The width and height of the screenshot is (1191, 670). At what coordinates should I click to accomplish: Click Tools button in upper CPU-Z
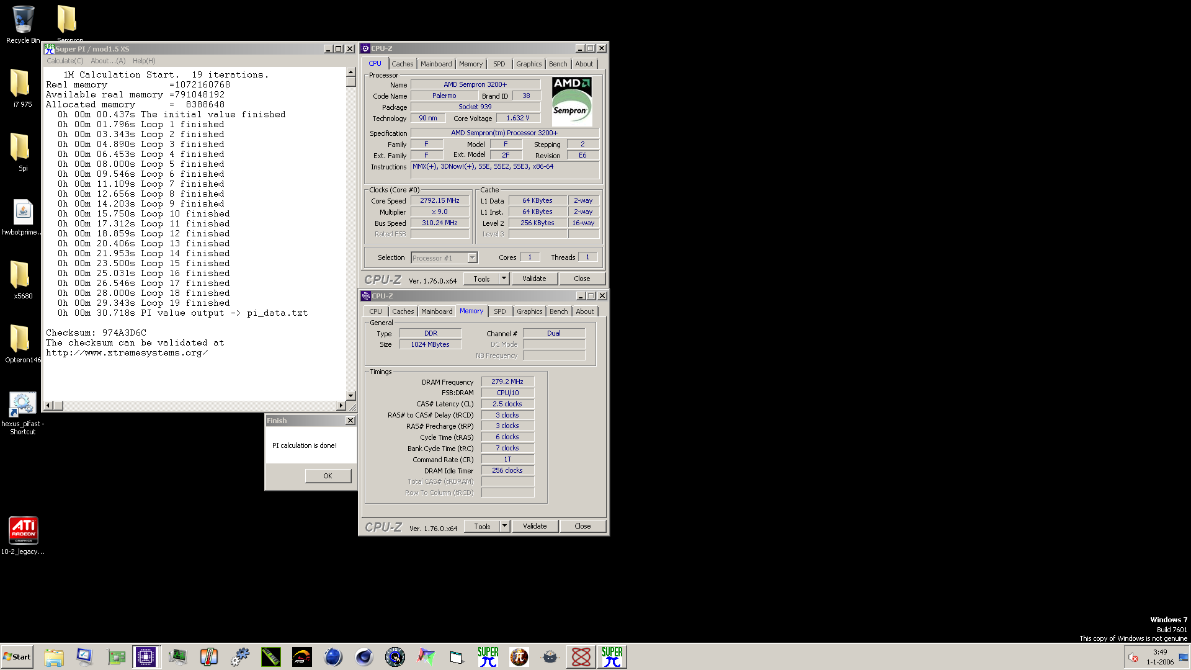[x=481, y=279]
